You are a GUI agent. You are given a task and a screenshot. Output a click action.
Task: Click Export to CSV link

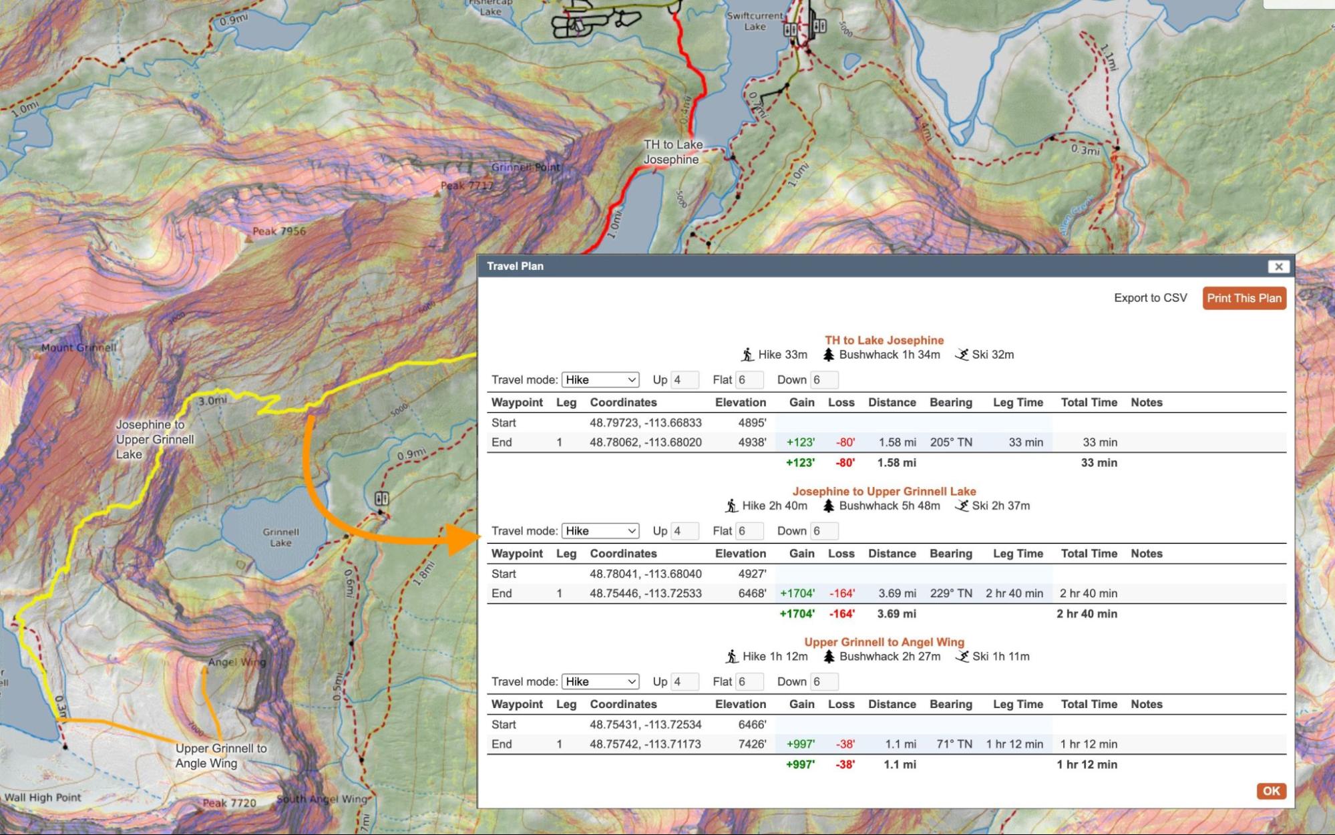[x=1150, y=298]
